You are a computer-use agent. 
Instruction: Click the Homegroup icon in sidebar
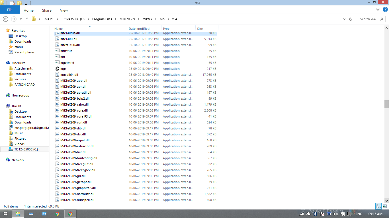pyautogui.click(x=8, y=95)
